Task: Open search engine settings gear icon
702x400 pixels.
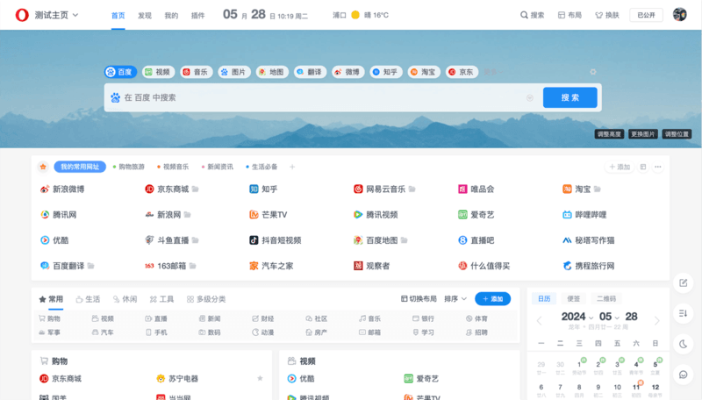Action: click(593, 72)
